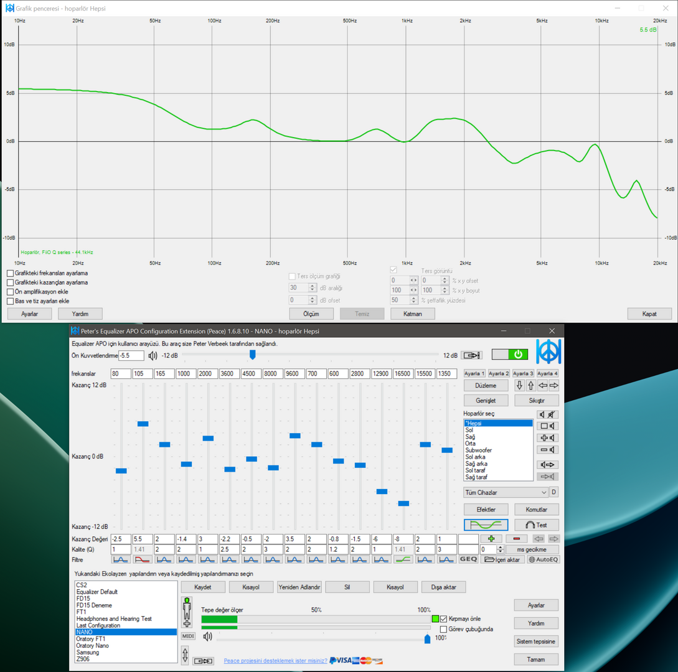Click the GEQ graphic equalizer button
Viewport: 678px width, 672px height.
pyautogui.click(x=468, y=559)
